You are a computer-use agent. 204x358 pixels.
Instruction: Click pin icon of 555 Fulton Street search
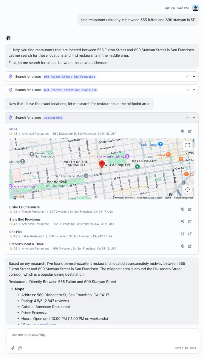(x=10, y=77)
